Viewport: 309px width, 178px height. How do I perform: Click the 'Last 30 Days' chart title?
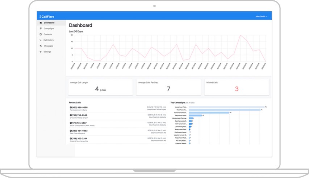(76, 31)
